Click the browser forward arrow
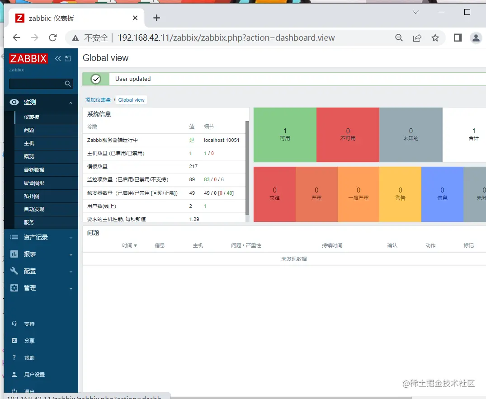Viewport: 486px width, 399px height. [35, 38]
